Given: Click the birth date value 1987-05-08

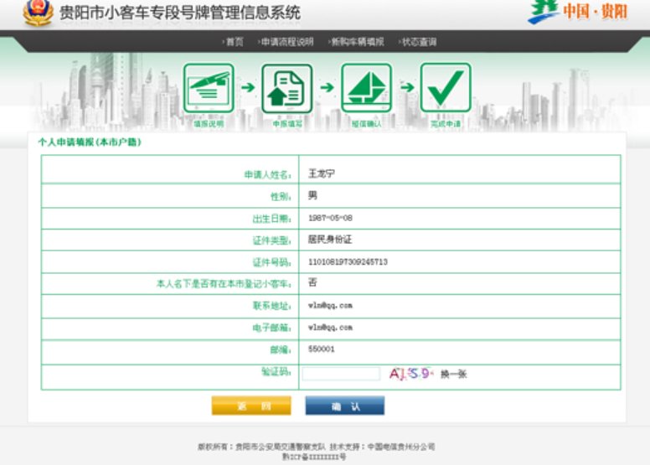Looking at the screenshot, I should point(330,218).
